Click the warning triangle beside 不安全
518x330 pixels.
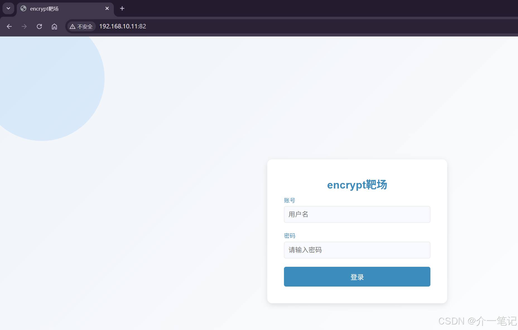(x=73, y=26)
